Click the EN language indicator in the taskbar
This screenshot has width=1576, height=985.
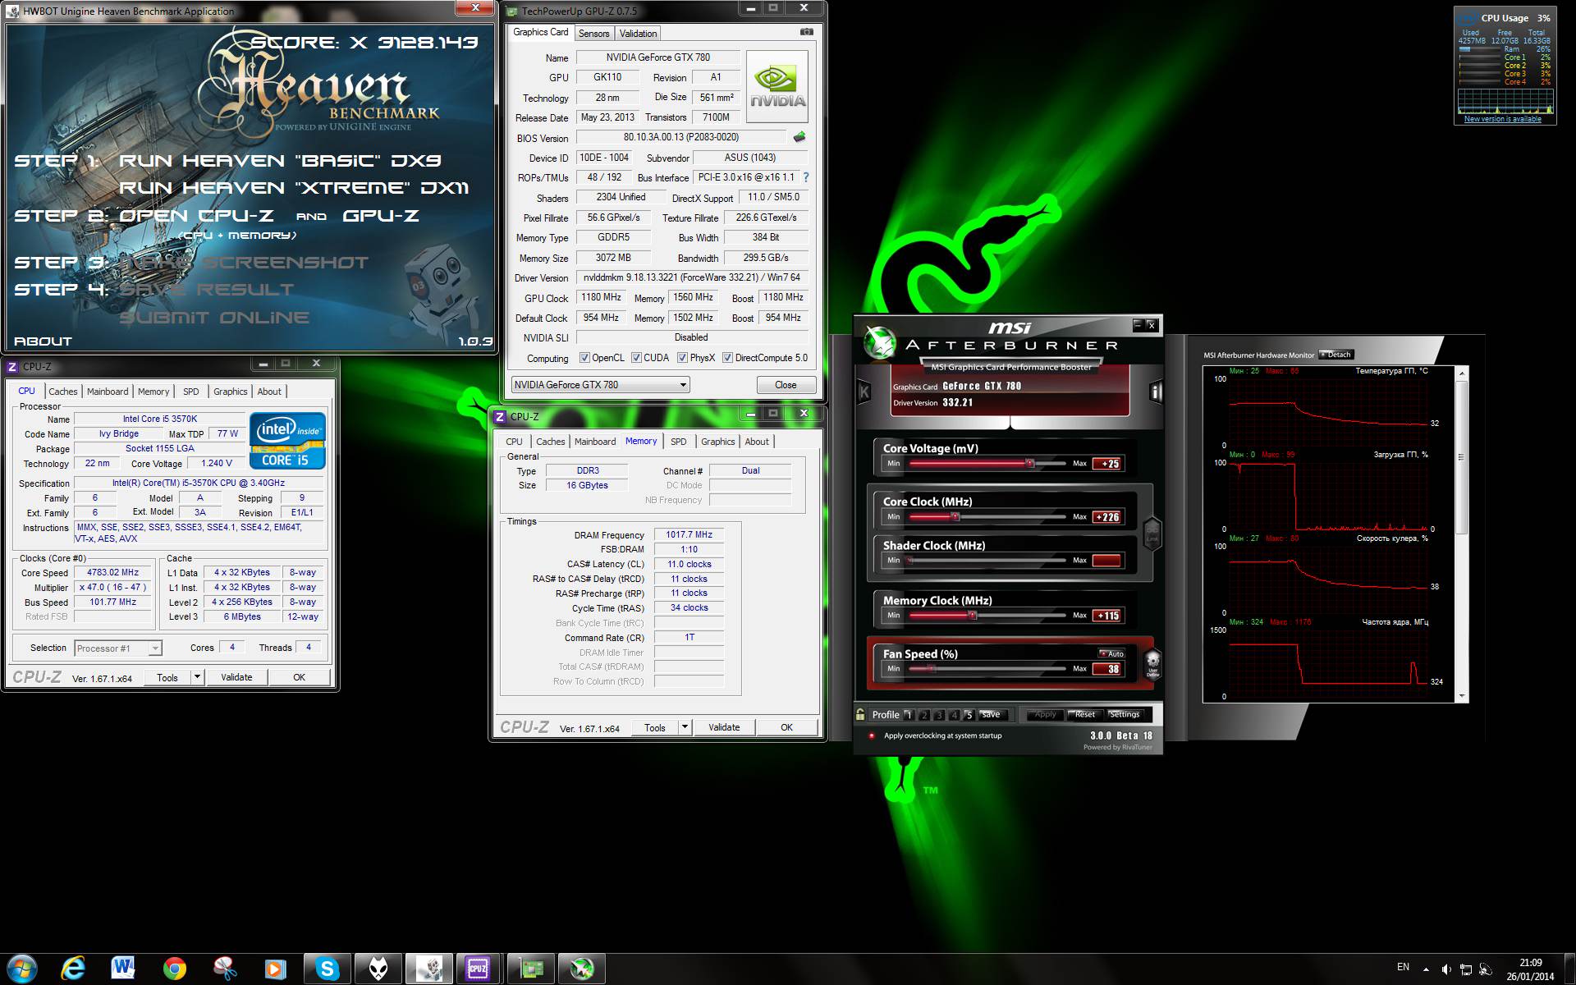(1403, 967)
